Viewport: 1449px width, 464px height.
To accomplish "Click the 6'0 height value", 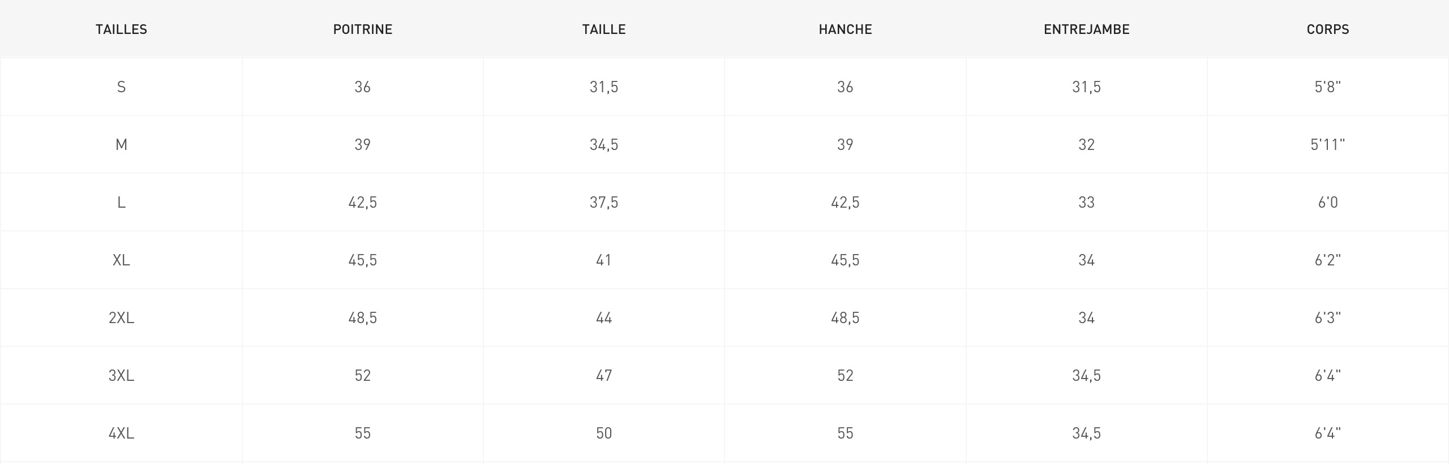I will (x=1328, y=202).
